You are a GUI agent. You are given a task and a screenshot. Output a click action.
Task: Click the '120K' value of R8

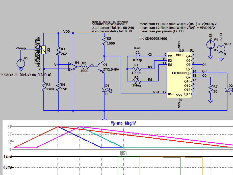click(x=50, y=89)
